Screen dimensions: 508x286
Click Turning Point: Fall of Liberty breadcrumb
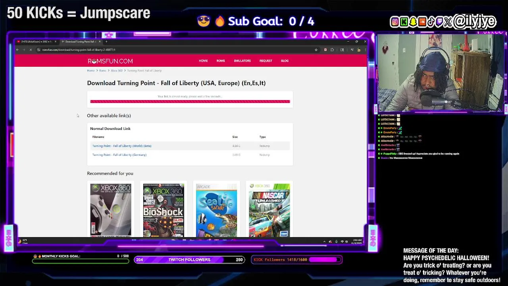[144, 71]
